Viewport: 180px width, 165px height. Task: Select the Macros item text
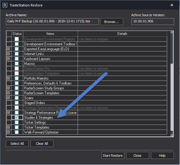[x=30, y=64]
